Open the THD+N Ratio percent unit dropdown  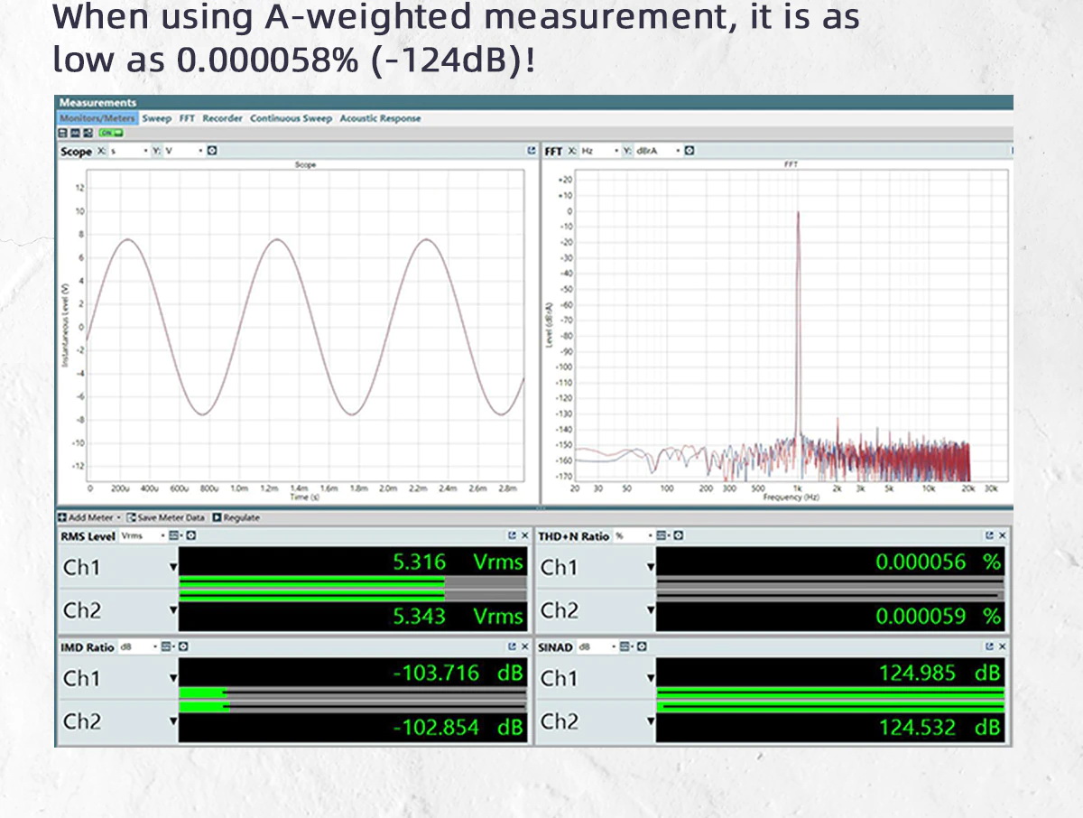coord(650,534)
